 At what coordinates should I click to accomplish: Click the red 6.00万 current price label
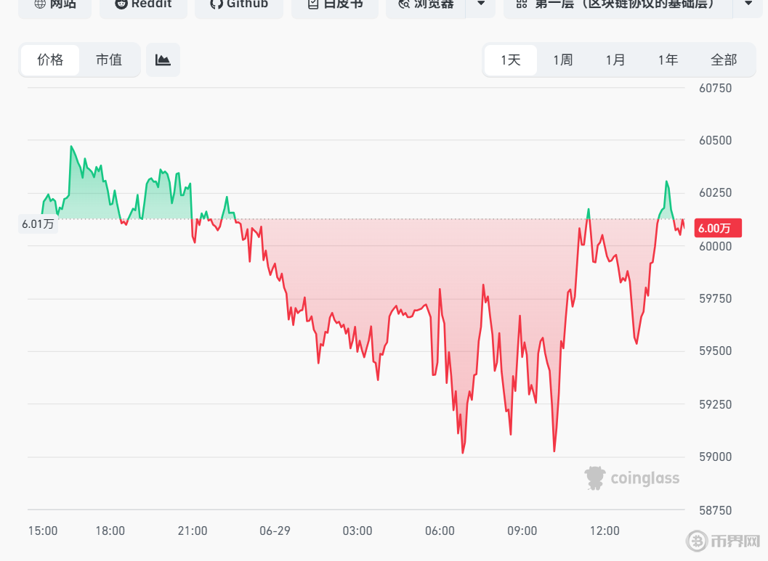click(x=718, y=228)
